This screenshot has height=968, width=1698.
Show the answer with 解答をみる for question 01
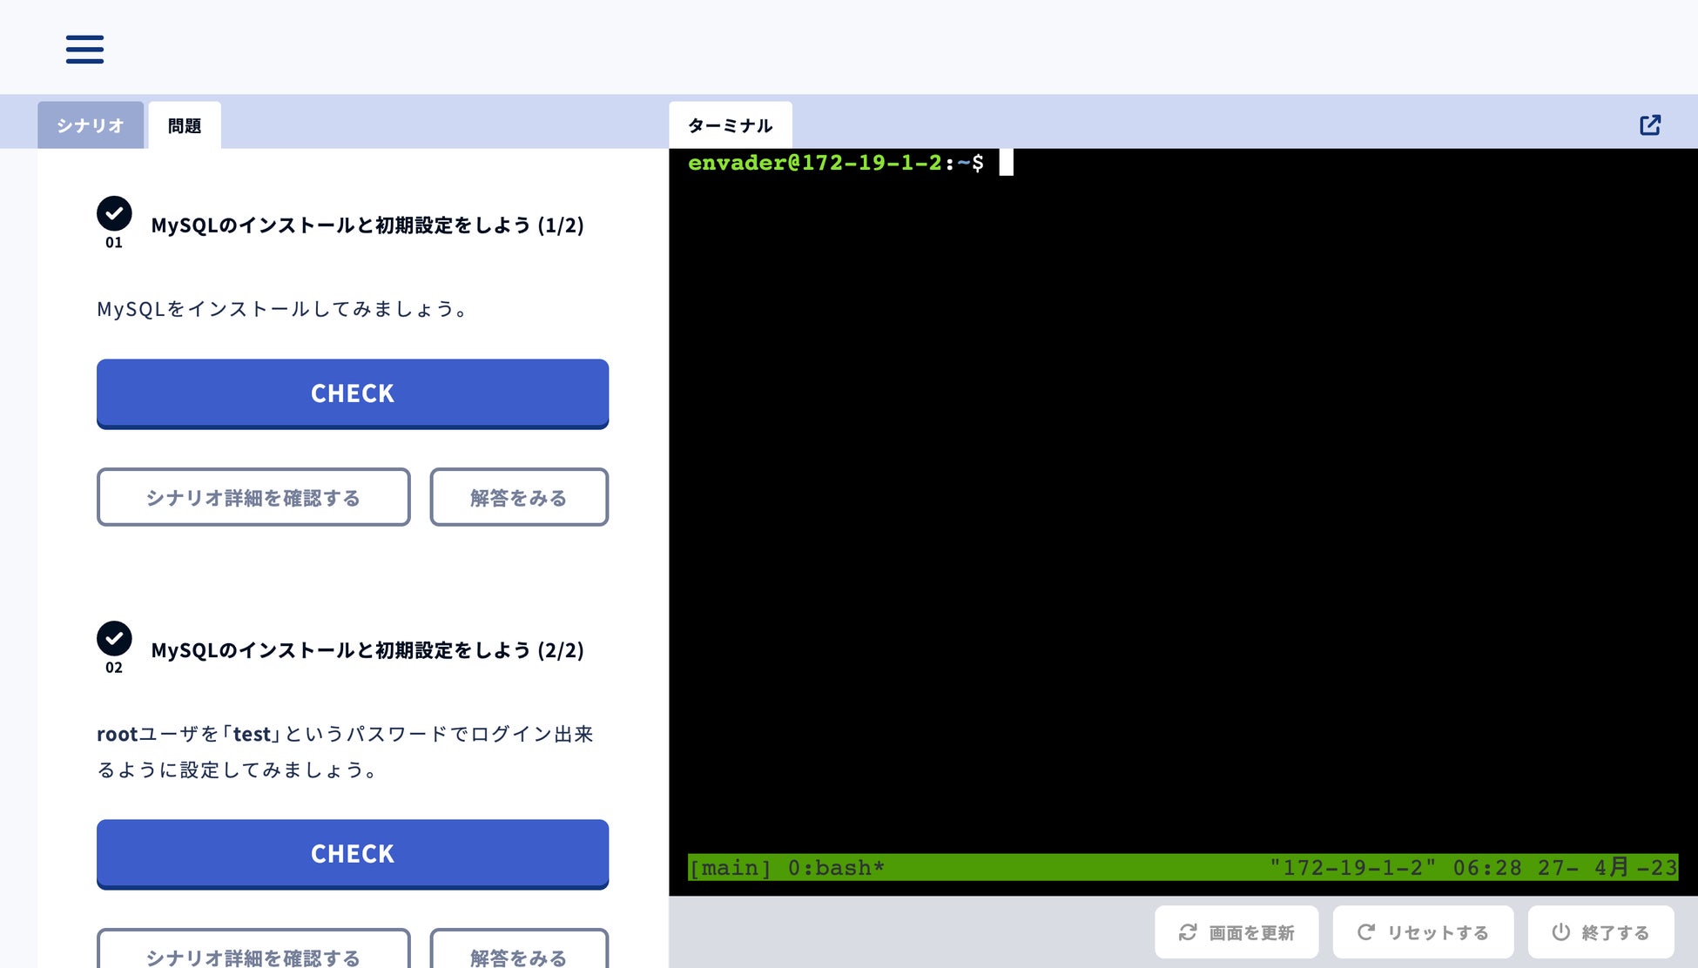click(519, 497)
